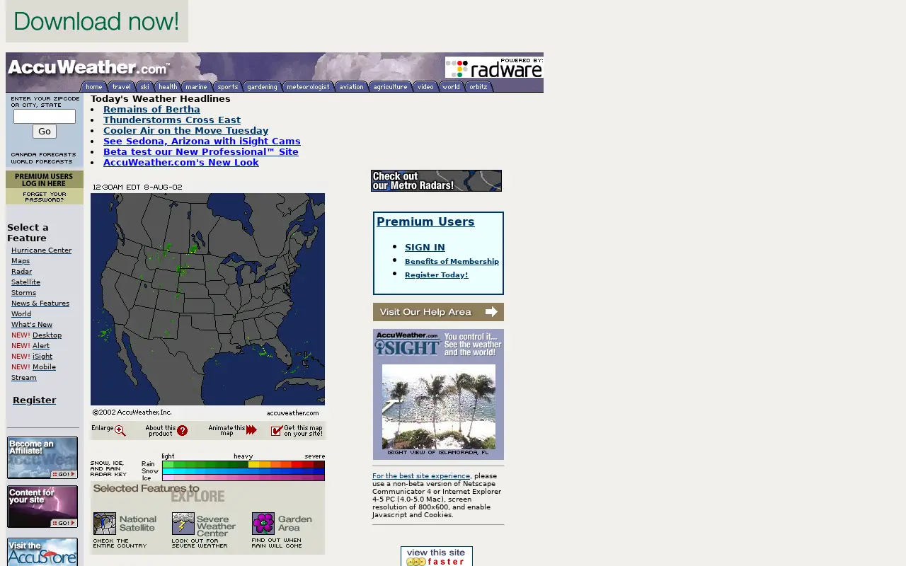Open the Garden Area flower icon
The image size is (906, 566).
coord(263,524)
